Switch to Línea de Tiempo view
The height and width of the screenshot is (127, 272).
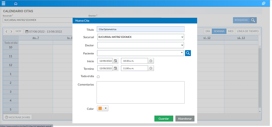(x=248, y=31)
